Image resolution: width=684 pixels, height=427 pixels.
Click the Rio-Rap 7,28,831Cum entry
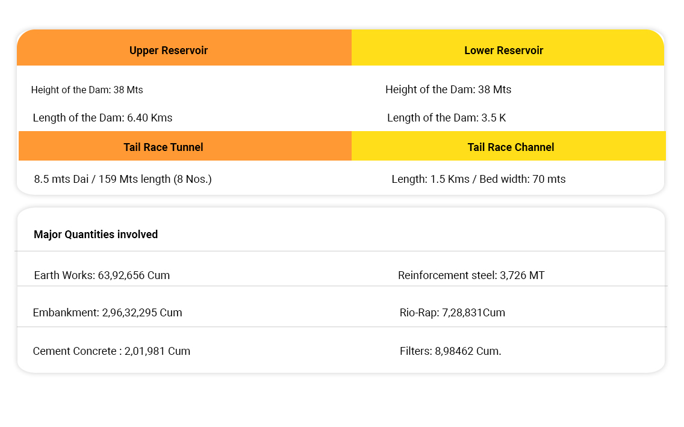click(452, 313)
